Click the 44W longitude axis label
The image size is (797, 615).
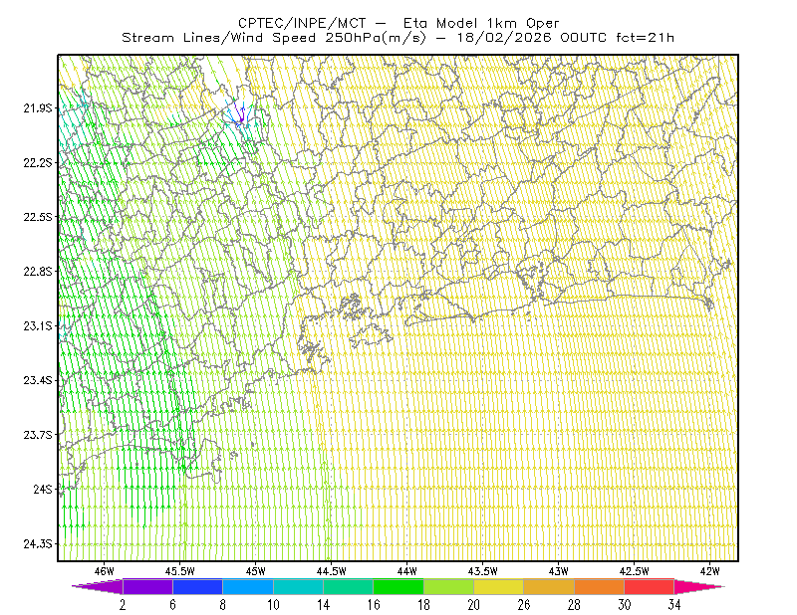coord(406,571)
